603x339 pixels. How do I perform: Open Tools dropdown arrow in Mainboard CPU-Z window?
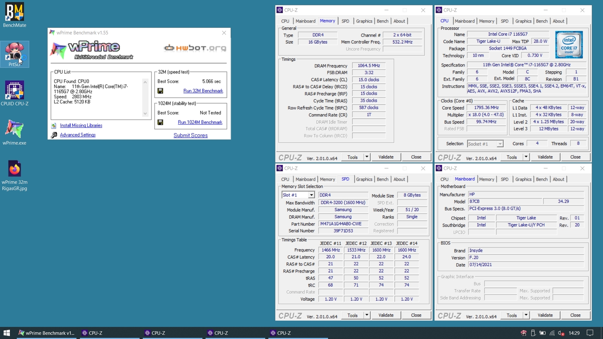tap(526, 315)
